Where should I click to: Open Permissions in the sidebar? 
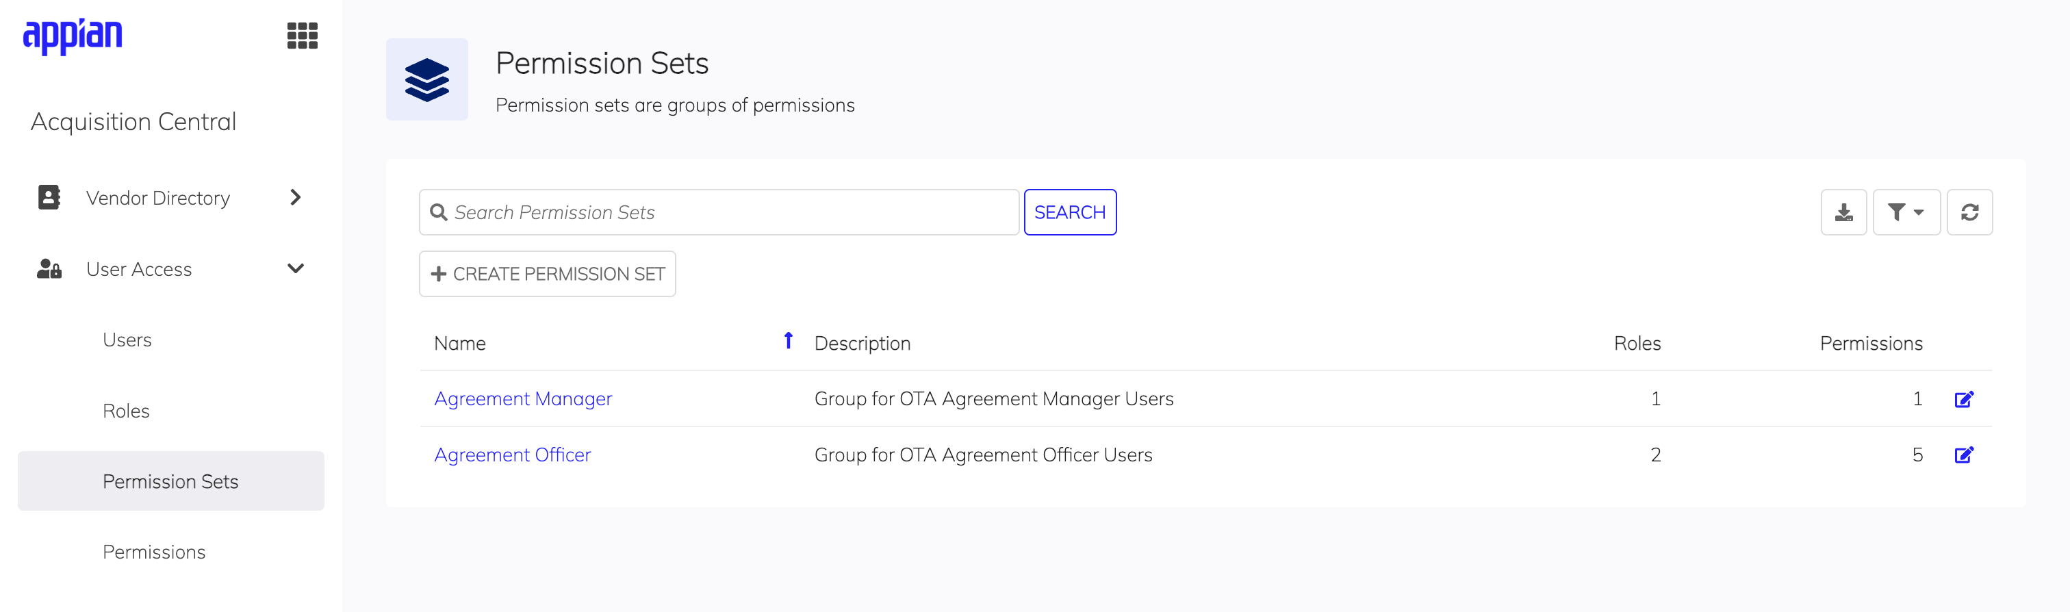point(154,552)
